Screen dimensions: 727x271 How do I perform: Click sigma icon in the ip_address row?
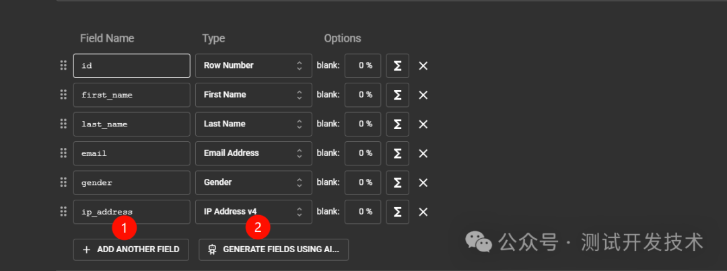397,212
